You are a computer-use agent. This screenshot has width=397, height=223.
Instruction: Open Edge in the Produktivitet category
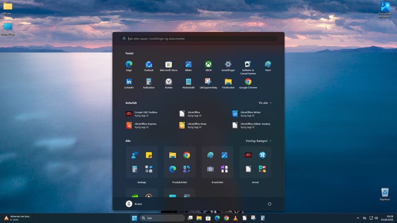[x=172, y=169]
